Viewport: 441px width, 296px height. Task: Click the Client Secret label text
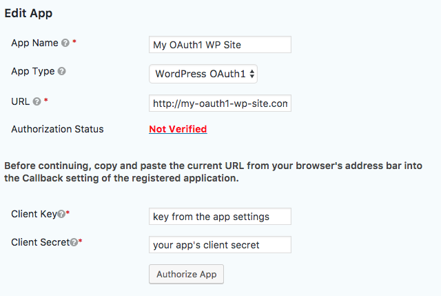pyautogui.click(x=40, y=242)
